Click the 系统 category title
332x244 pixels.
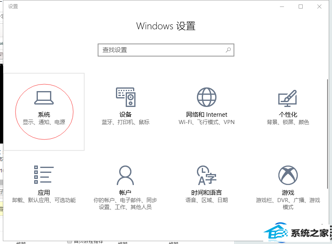(x=44, y=115)
